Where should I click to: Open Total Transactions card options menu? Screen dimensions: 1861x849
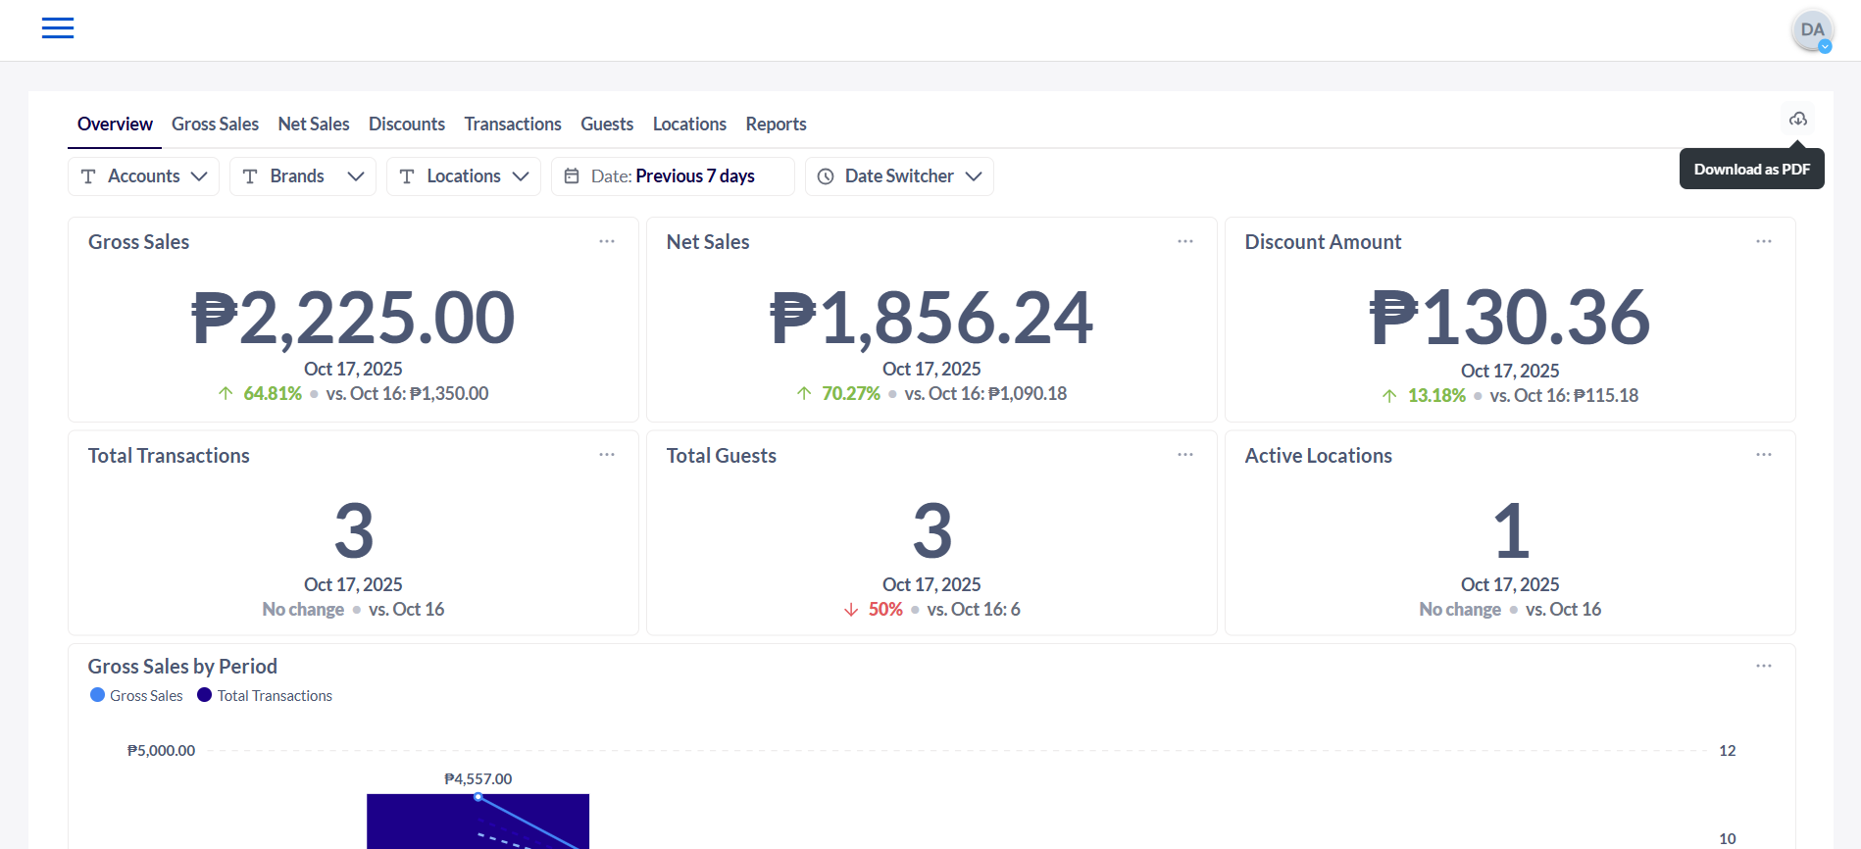[x=607, y=455]
